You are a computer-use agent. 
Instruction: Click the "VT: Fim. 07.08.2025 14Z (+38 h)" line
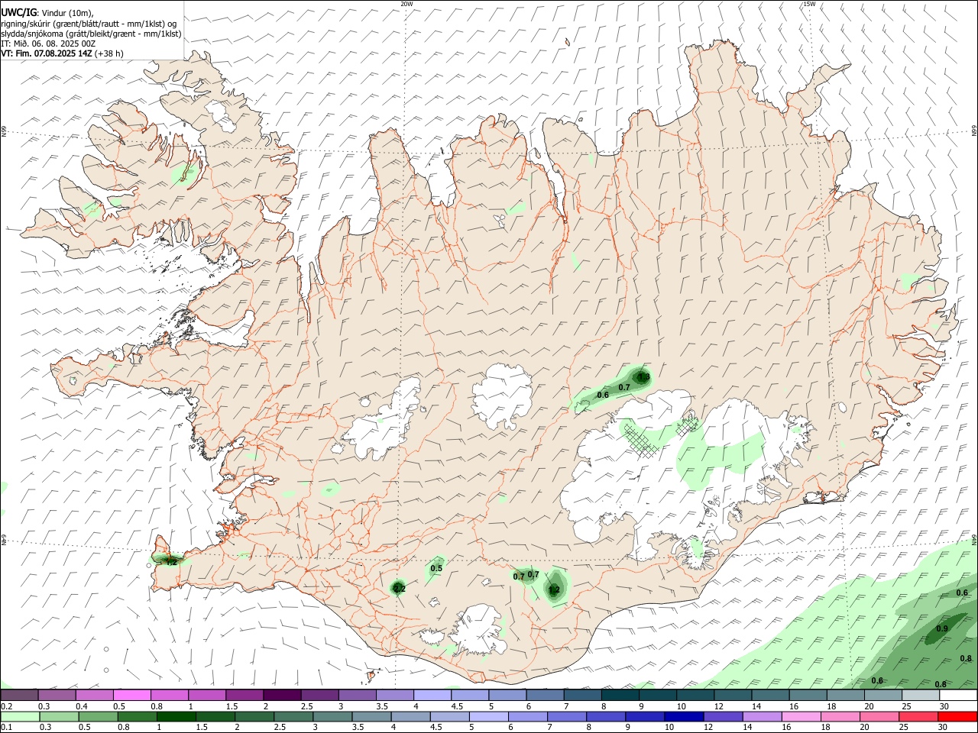tap(62, 53)
